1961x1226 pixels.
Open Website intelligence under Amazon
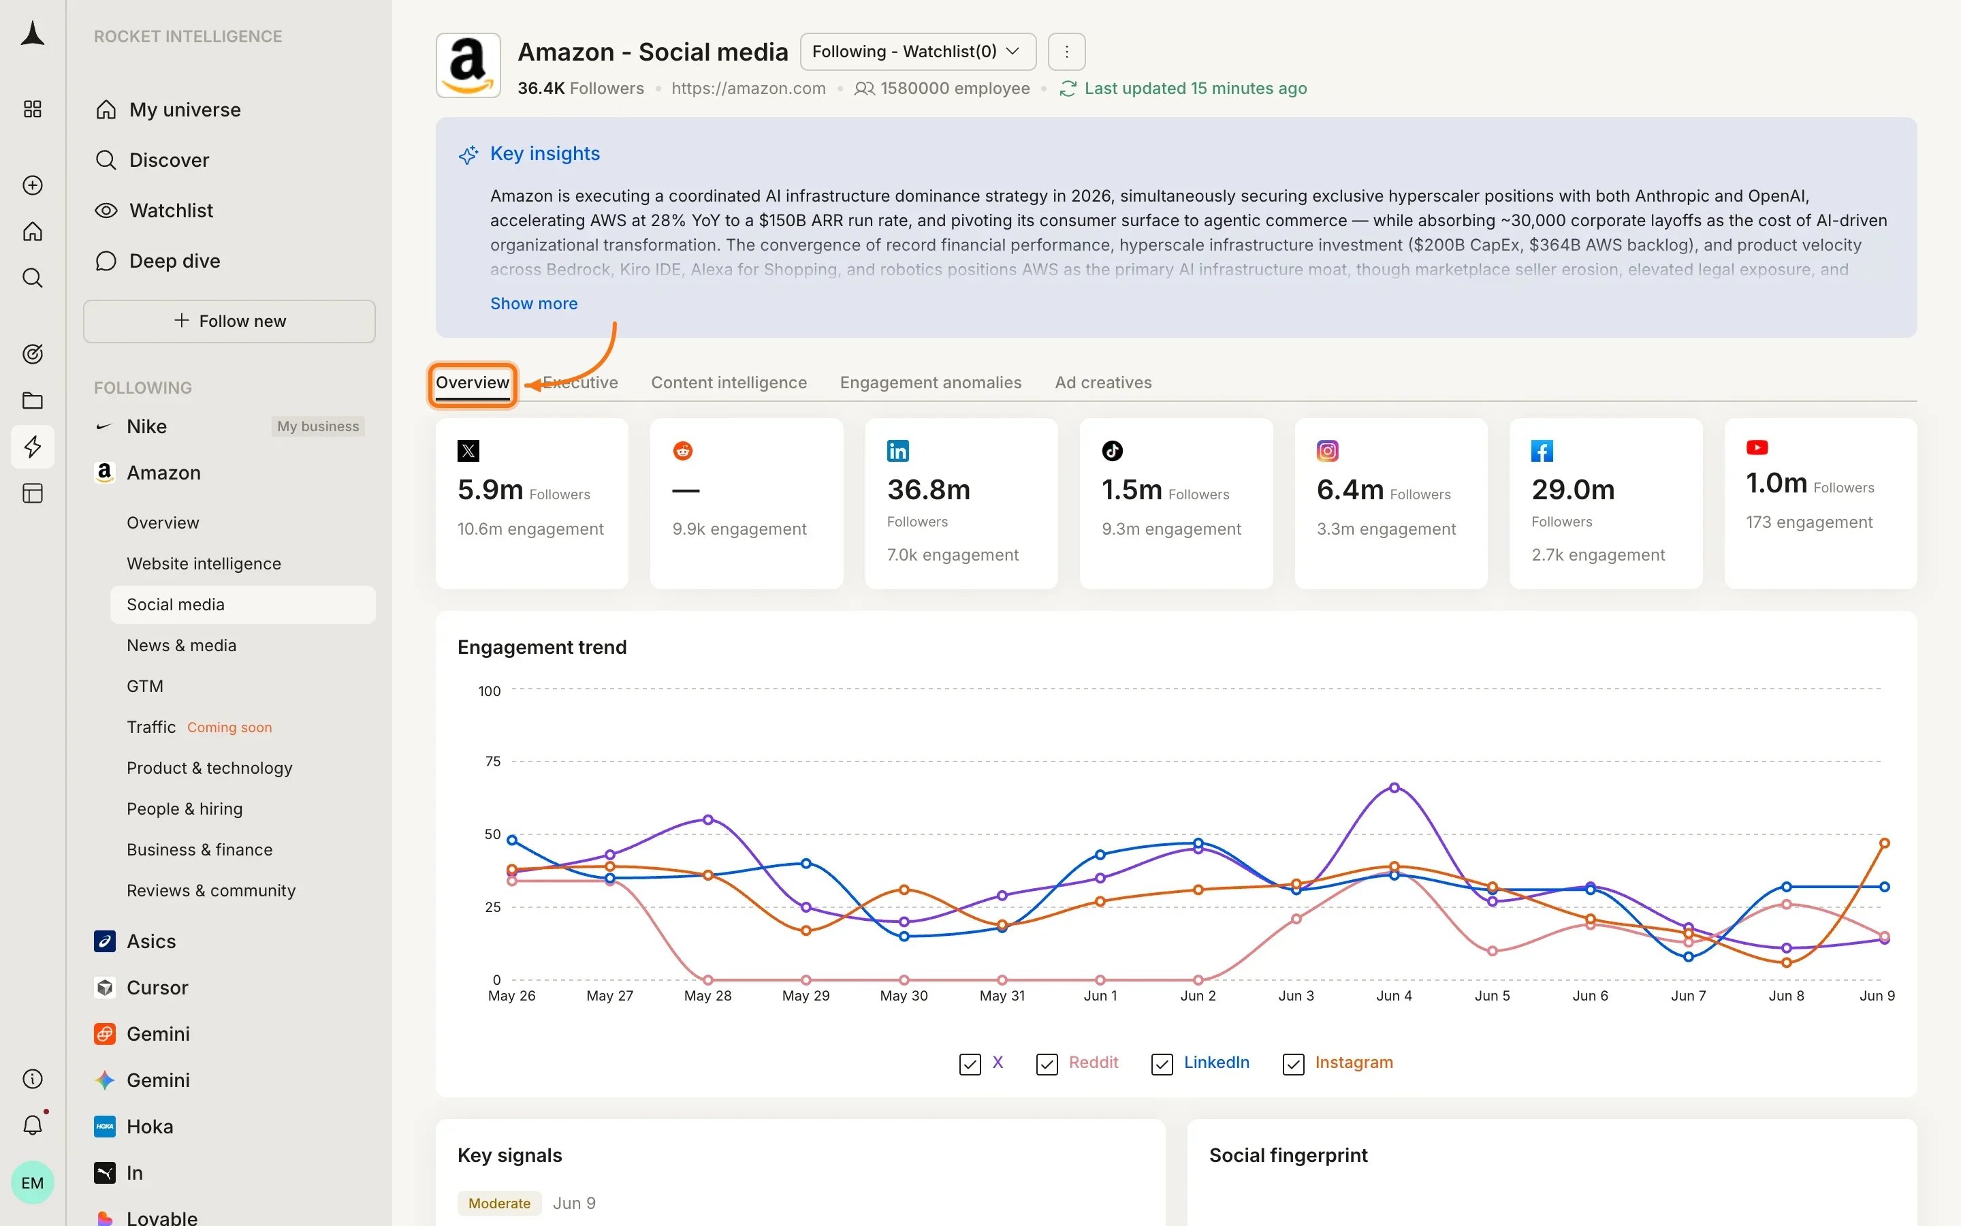204,563
